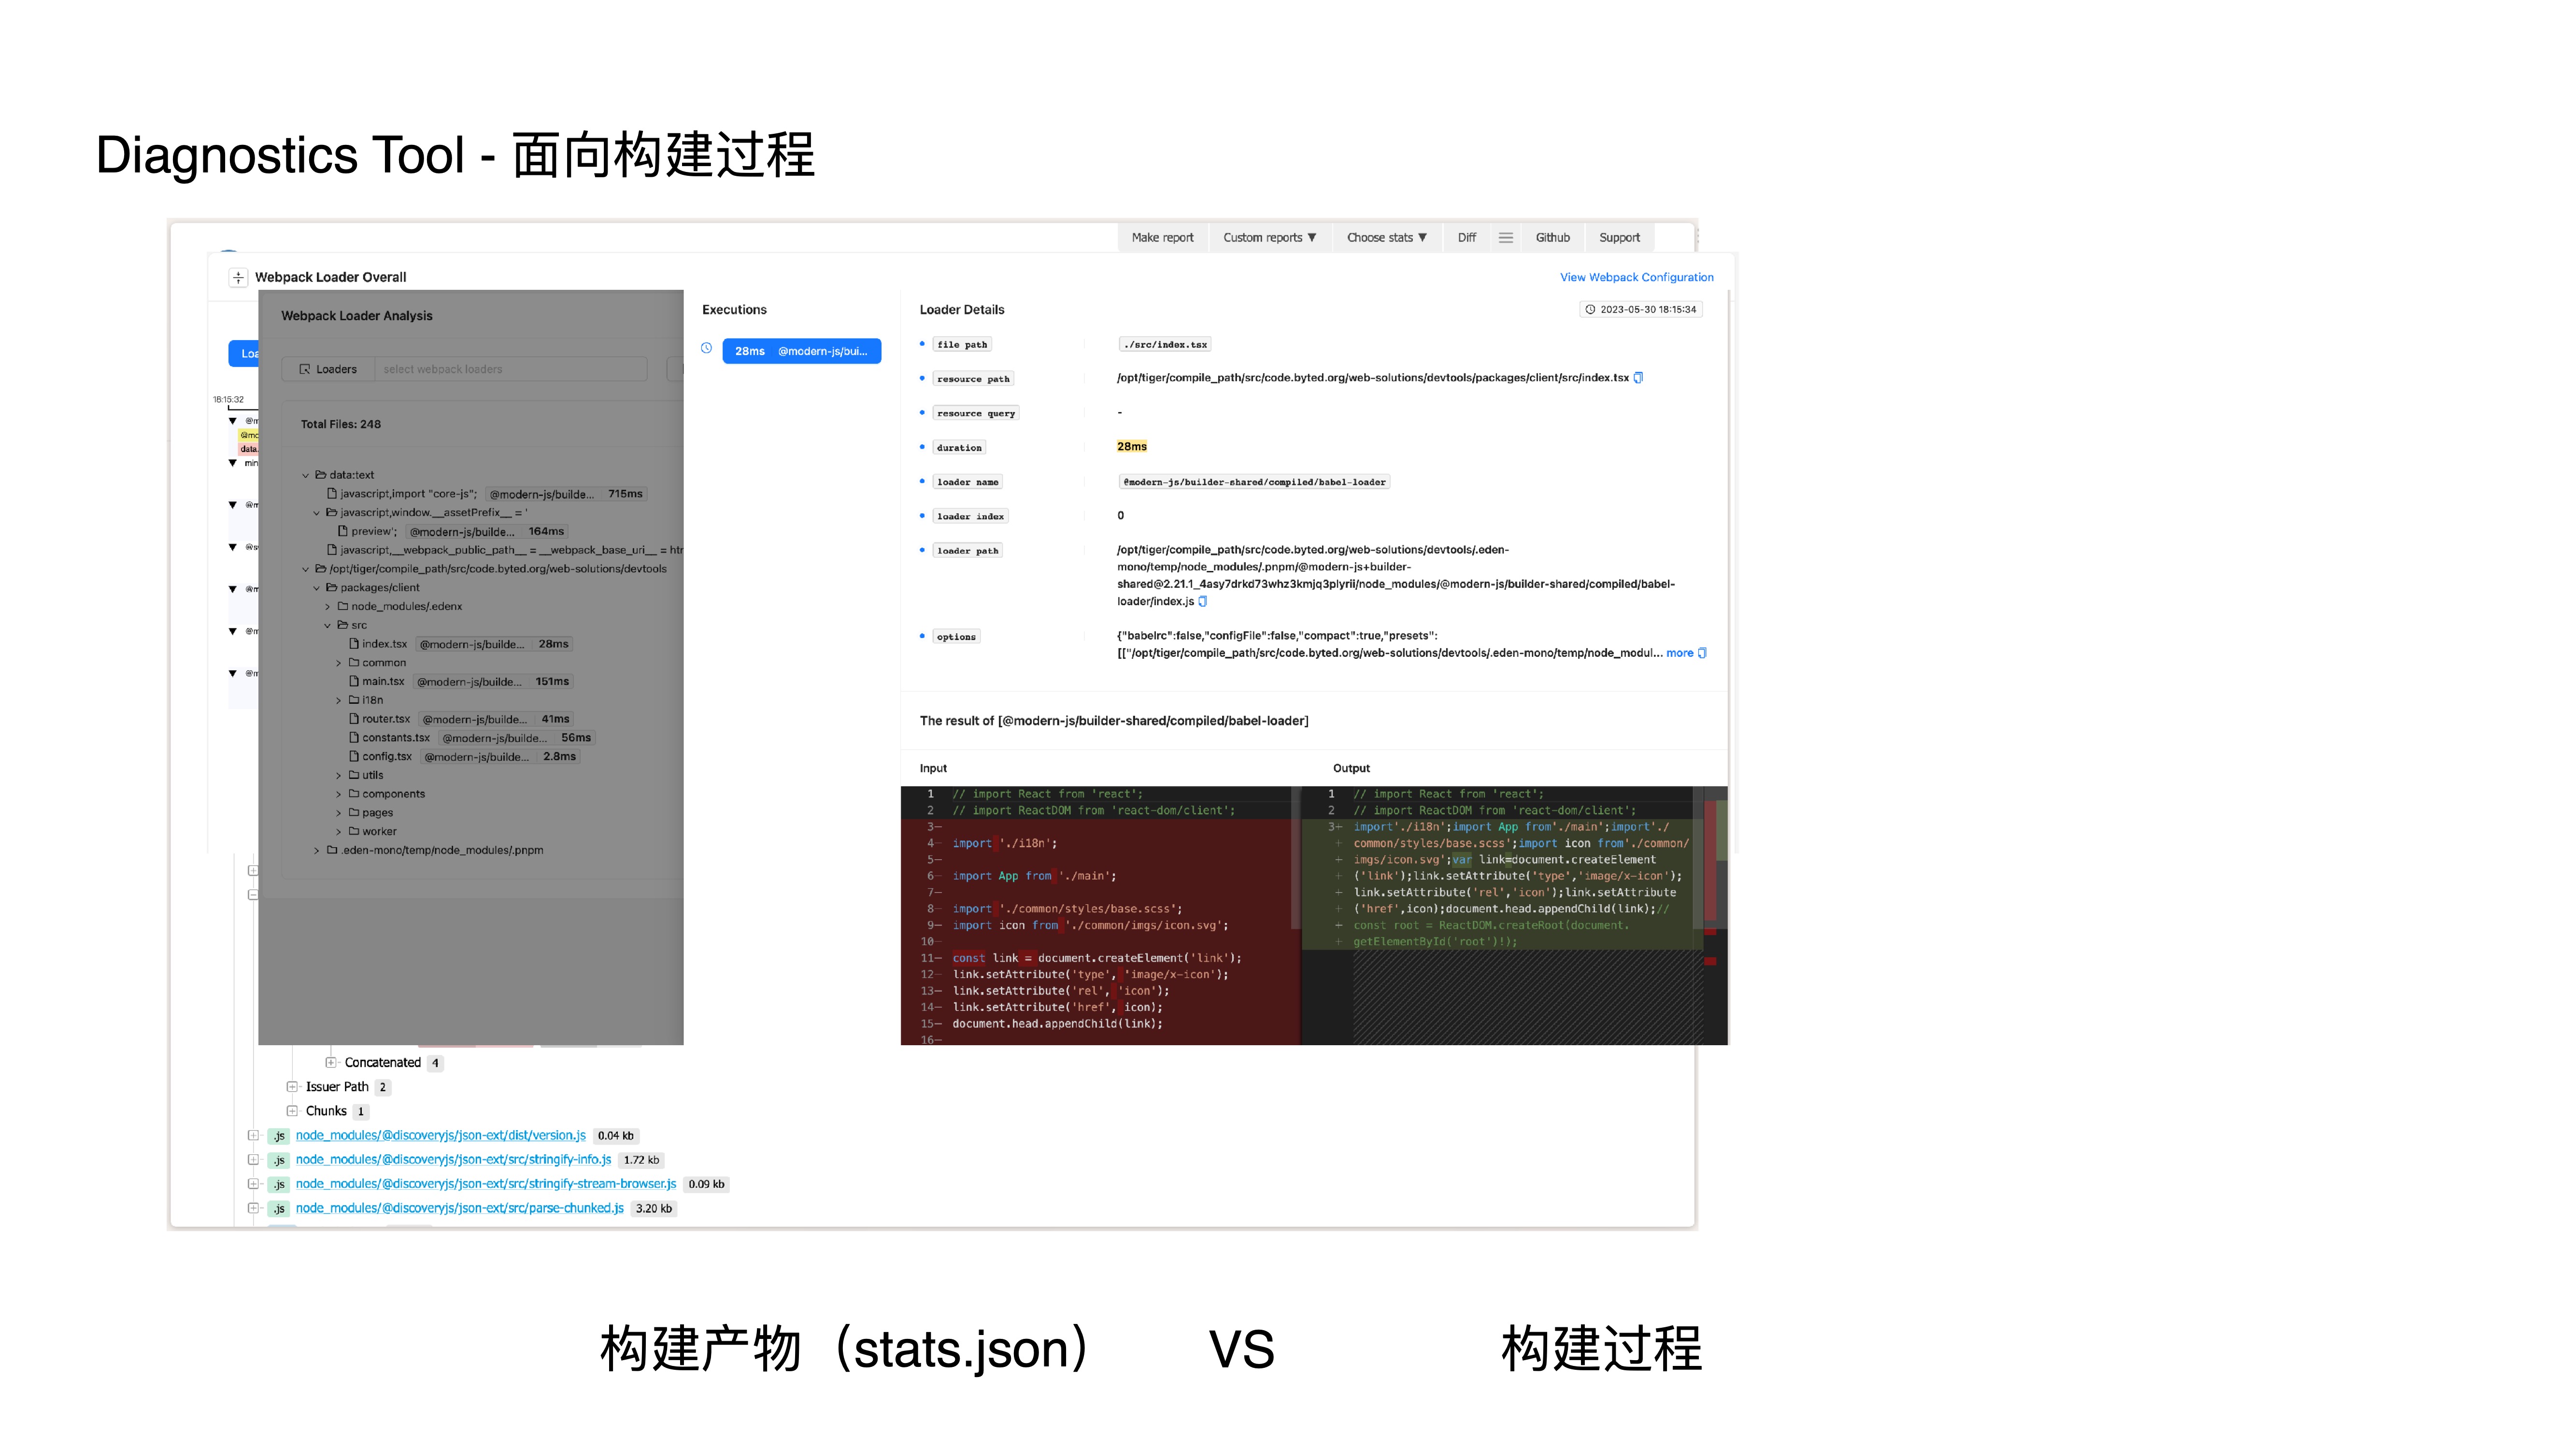Open the Choose stats dropdown
This screenshot has height=1449, width=2576.
point(1386,238)
